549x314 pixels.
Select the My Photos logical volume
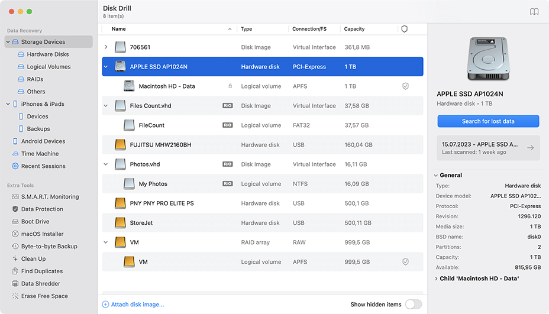(263, 184)
